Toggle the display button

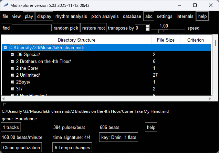click(44, 16)
